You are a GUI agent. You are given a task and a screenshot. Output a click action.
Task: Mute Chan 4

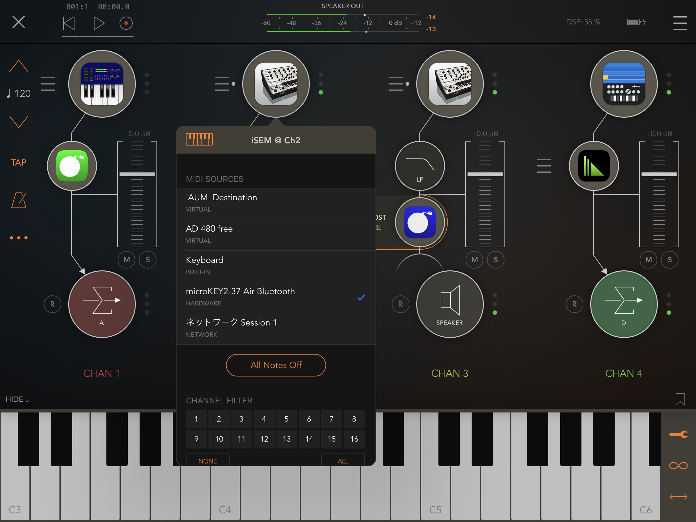pyautogui.click(x=648, y=259)
